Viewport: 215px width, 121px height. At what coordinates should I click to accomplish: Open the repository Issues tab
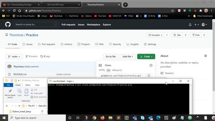point(28,44)
